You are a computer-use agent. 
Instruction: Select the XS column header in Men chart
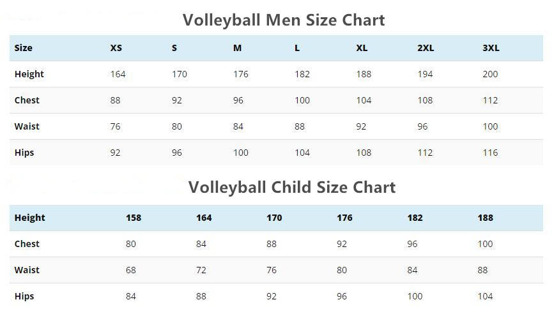(x=116, y=48)
